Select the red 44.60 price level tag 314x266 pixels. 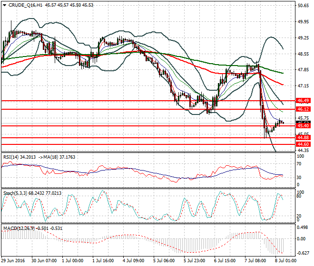[303, 144]
